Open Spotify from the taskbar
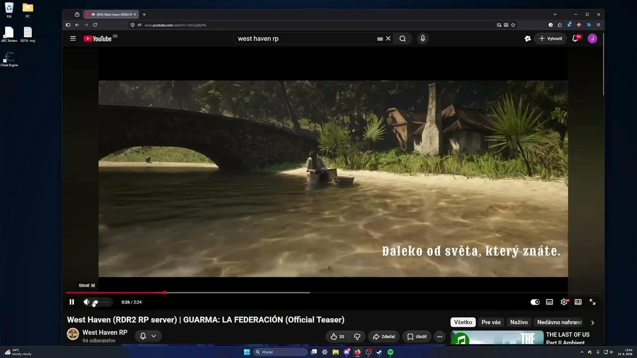Viewport: 637px width, 358px height. (391, 352)
